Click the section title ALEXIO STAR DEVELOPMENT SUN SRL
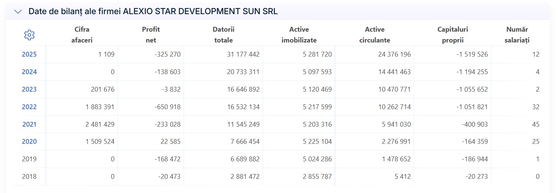Image resolution: width=558 pixels, height=193 pixels. pos(200,12)
